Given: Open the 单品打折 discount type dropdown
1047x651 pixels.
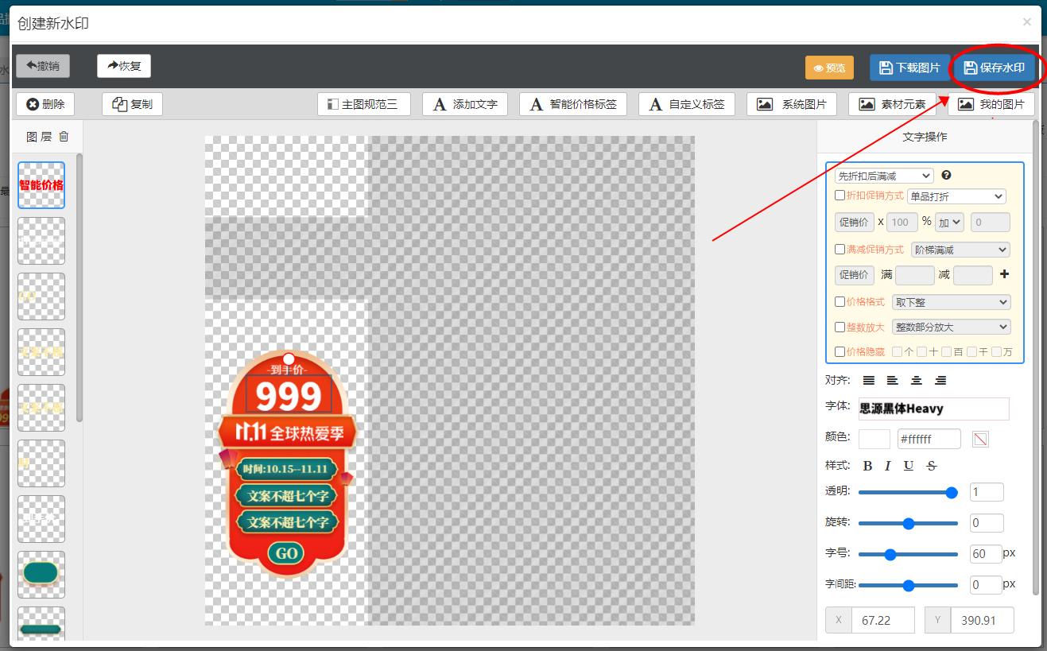Looking at the screenshot, I should (956, 196).
